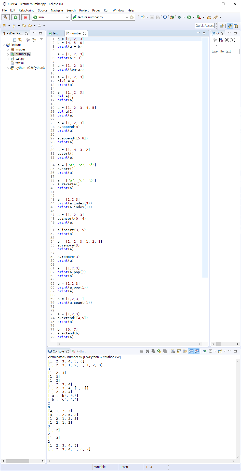Screen dimensions: 241x471
Task: Open dropdown arrow next to main toolbar Run icon
Action: [x=194, y=17]
